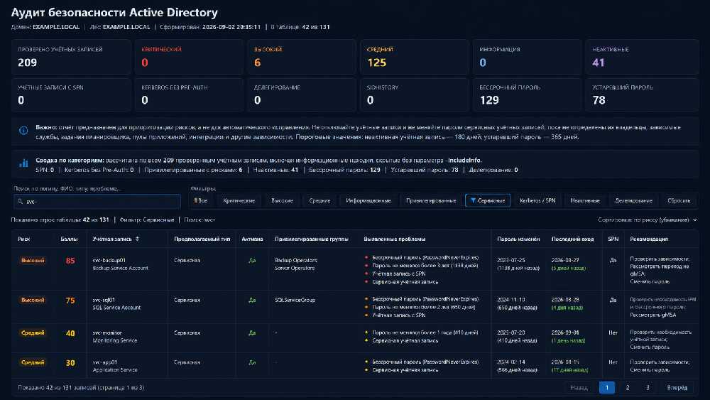
Task: Click the date 2023-07-25 in password changed column
Action: click(510, 260)
